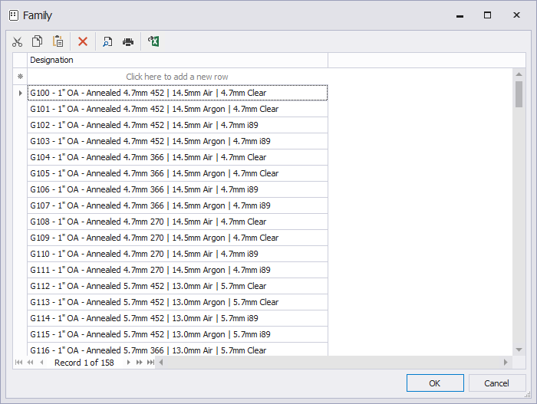Image resolution: width=537 pixels, height=404 pixels.
Task: Click the row indicator arrow beside G100
Action: coord(20,93)
